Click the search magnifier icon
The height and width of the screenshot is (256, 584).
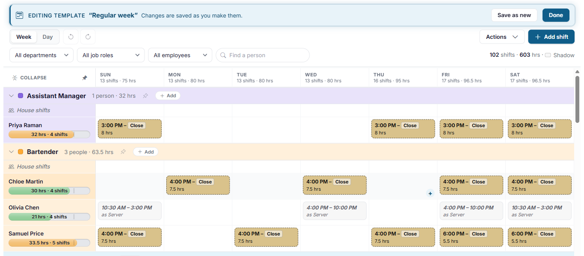click(224, 55)
